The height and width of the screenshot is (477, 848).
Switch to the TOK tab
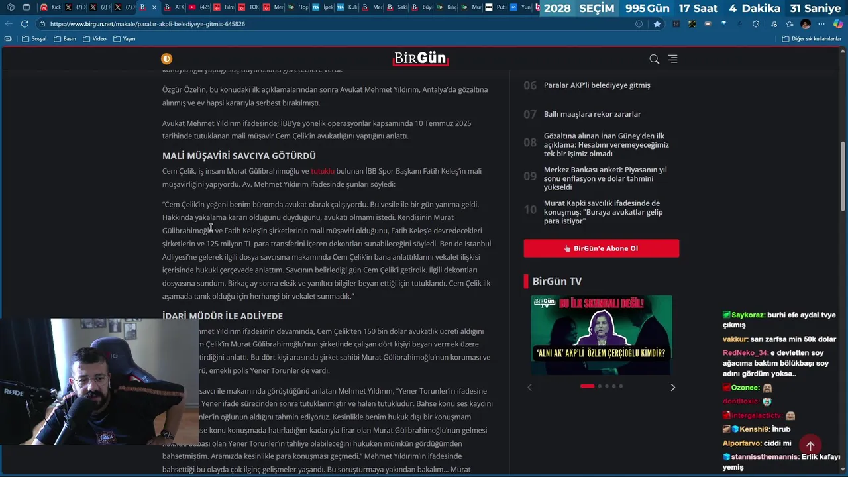click(248, 7)
